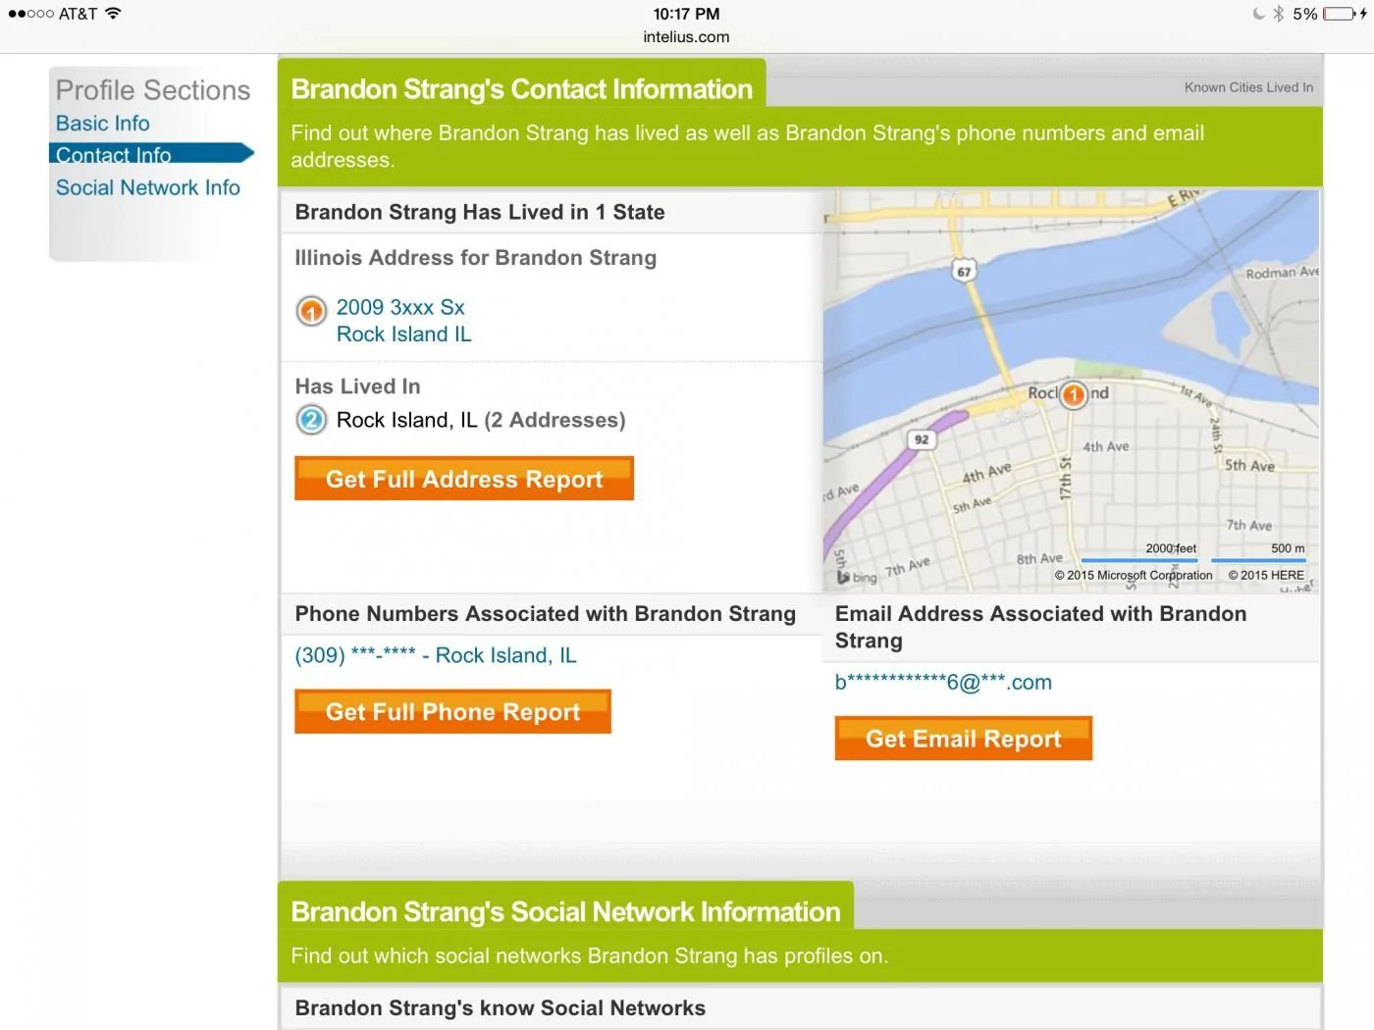Click Brandon Strang's know Social Networks heading

point(501,1008)
